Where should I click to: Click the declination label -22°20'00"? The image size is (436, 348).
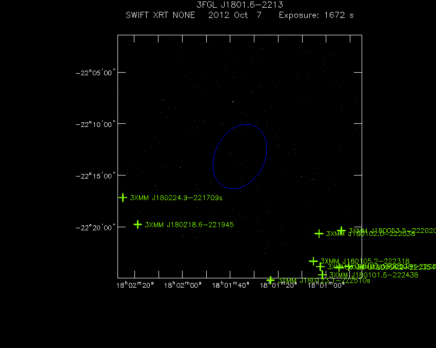click(x=95, y=228)
